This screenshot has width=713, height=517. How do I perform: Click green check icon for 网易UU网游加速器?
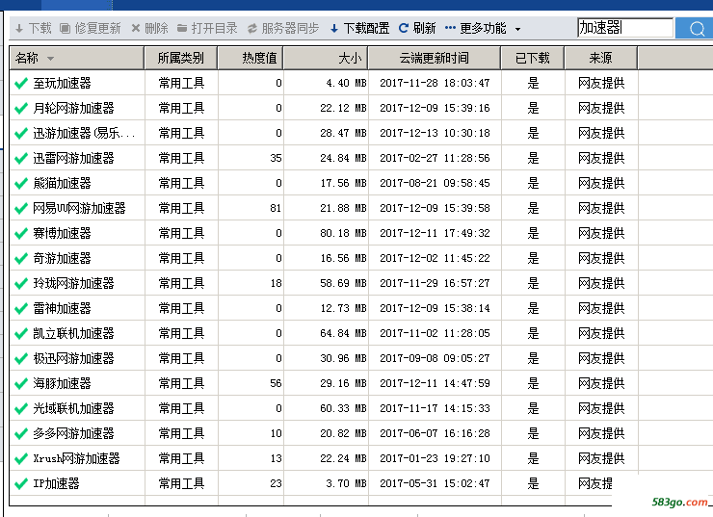(x=21, y=209)
